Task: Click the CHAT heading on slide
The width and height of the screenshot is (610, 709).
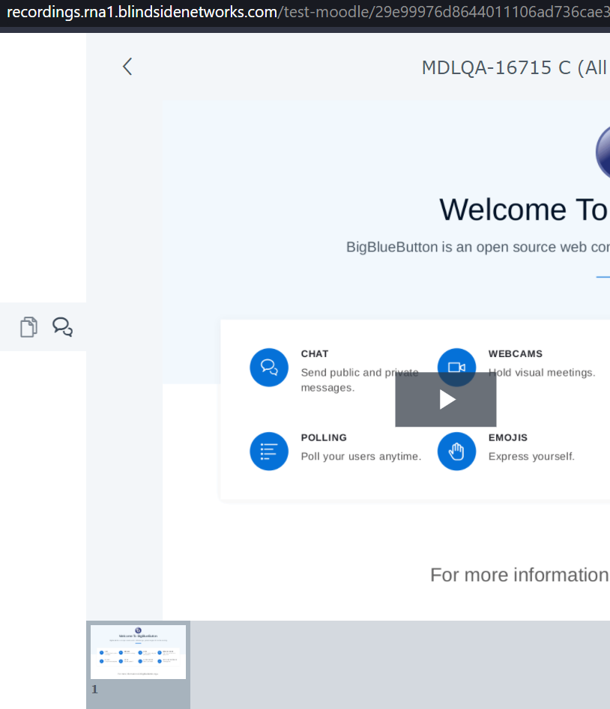Action: pyautogui.click(x=315, y=353)
